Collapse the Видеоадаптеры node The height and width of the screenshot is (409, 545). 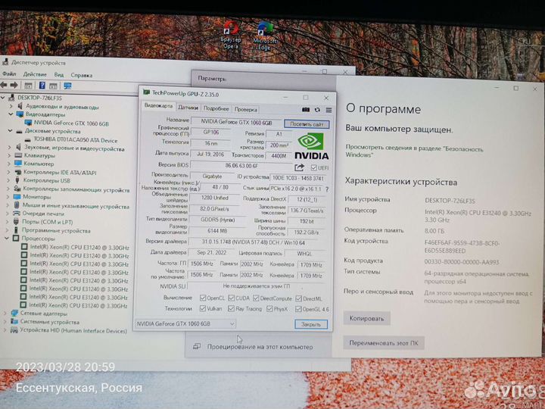[11, 114]
